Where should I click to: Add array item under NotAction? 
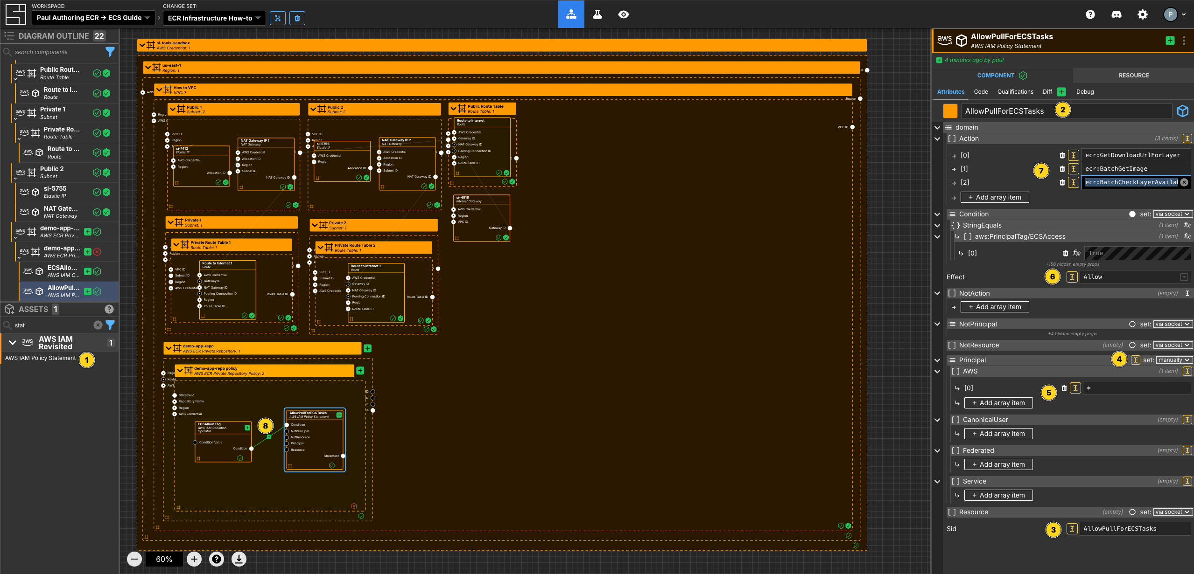click(994, 307)
